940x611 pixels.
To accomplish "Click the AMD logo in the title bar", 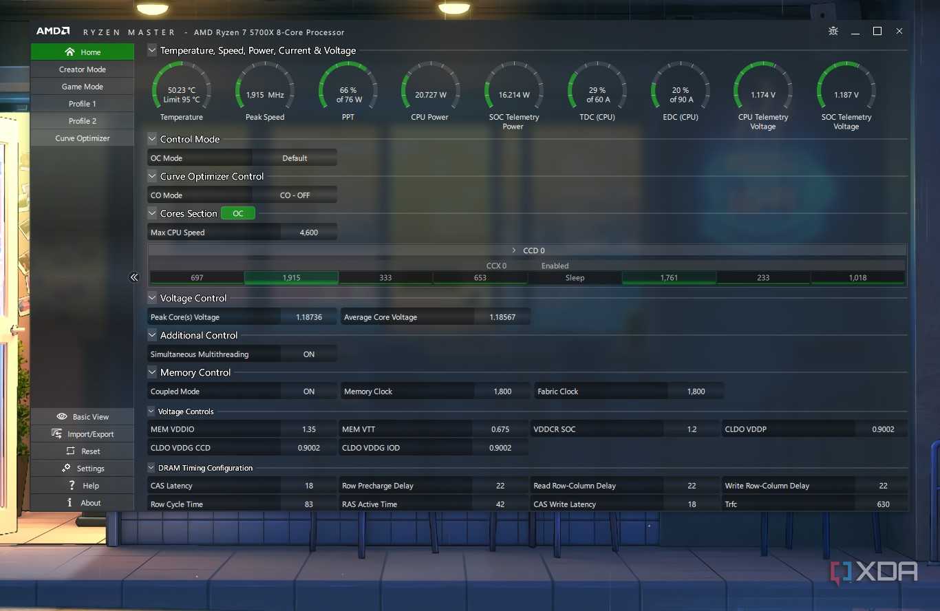I will [53, 30].
